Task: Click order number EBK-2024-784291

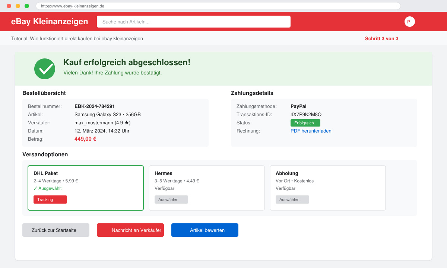Action: pyautogui.click(x=95, y=106)
